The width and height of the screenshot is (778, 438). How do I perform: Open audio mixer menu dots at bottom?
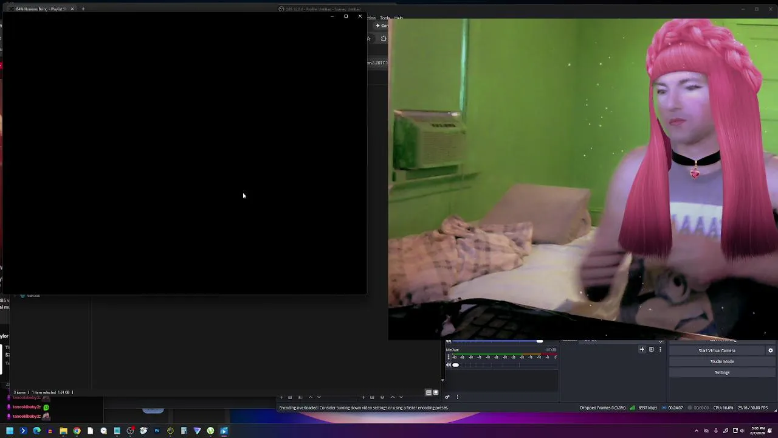(458, 397)
